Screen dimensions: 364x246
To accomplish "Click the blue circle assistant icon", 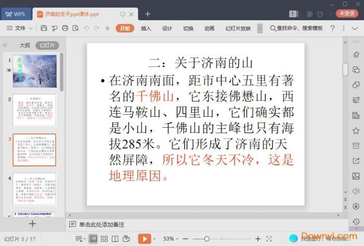I will click(x=293, y=238).
